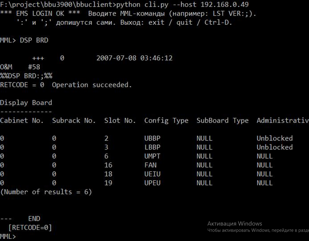
Task: Click the DSP BRD command text
Action: pos(34,40)
